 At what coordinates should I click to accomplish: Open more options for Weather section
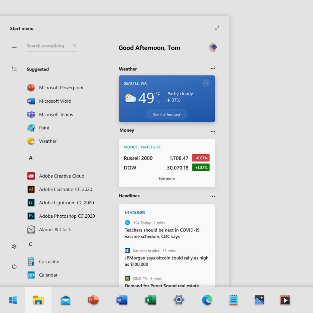click(x=213, y=69)
